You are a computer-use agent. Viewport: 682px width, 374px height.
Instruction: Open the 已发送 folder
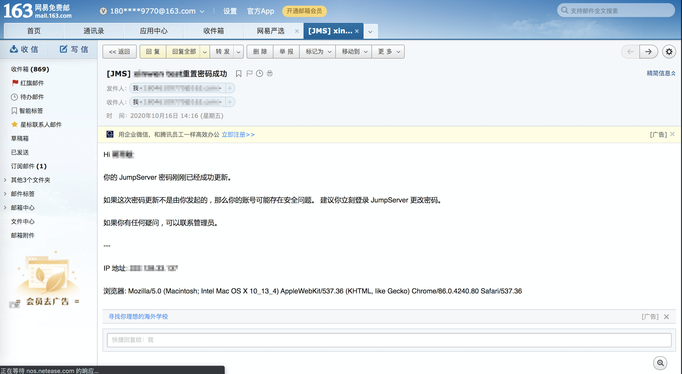(x=20, y=152)
